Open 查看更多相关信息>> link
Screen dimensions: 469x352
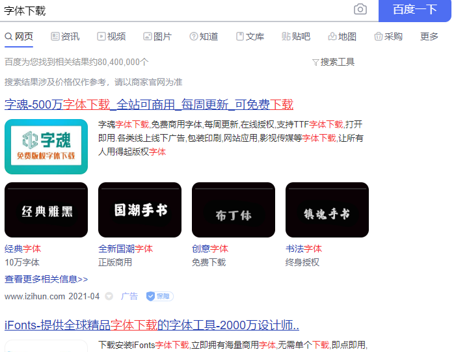pyautogui.click(x=46, y=279)
